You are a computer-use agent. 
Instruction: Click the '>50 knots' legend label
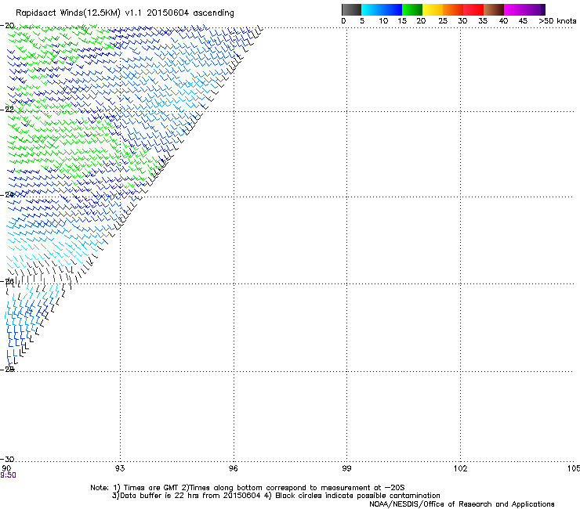pyautogui.click(x=557, y=21)
